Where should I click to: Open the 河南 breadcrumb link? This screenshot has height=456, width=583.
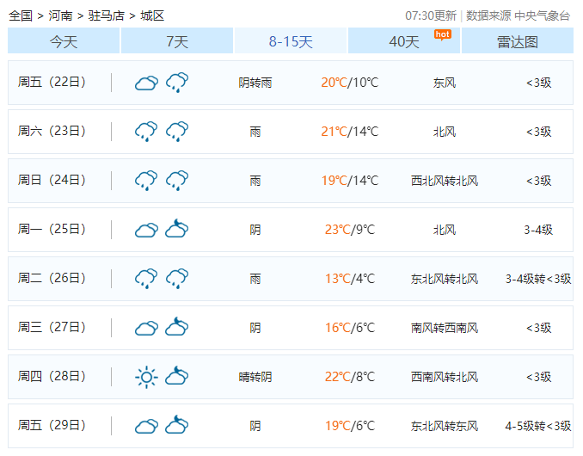[60, 15]
